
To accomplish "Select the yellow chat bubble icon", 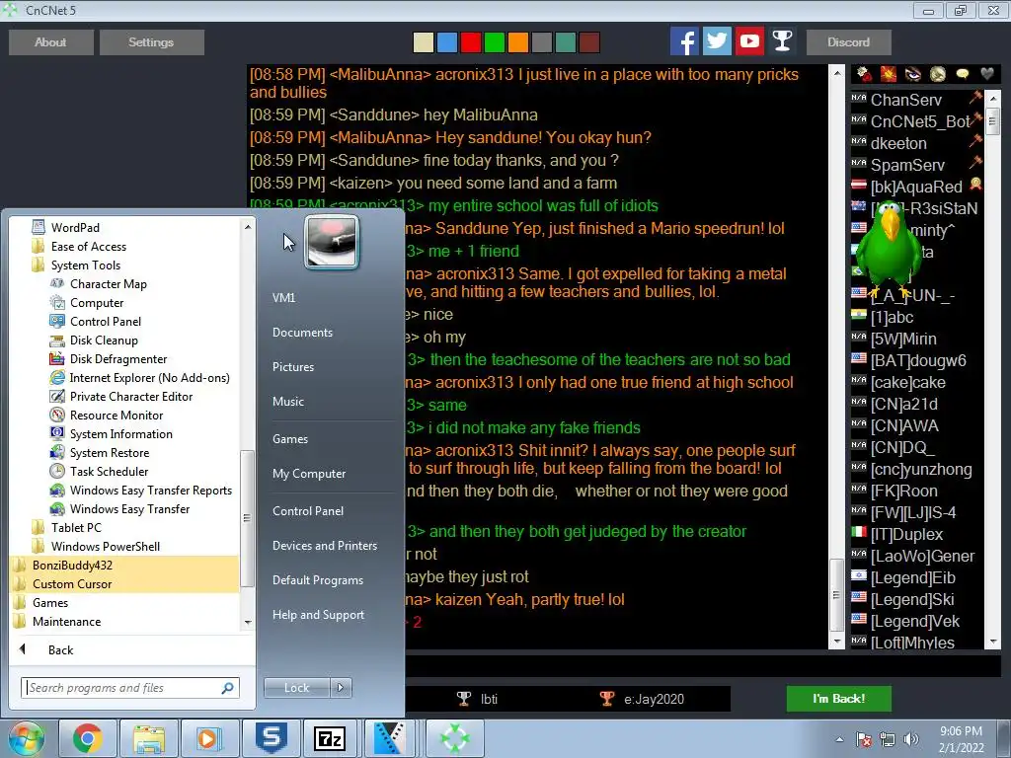I will pyautogui.click(x=963, y=74).
